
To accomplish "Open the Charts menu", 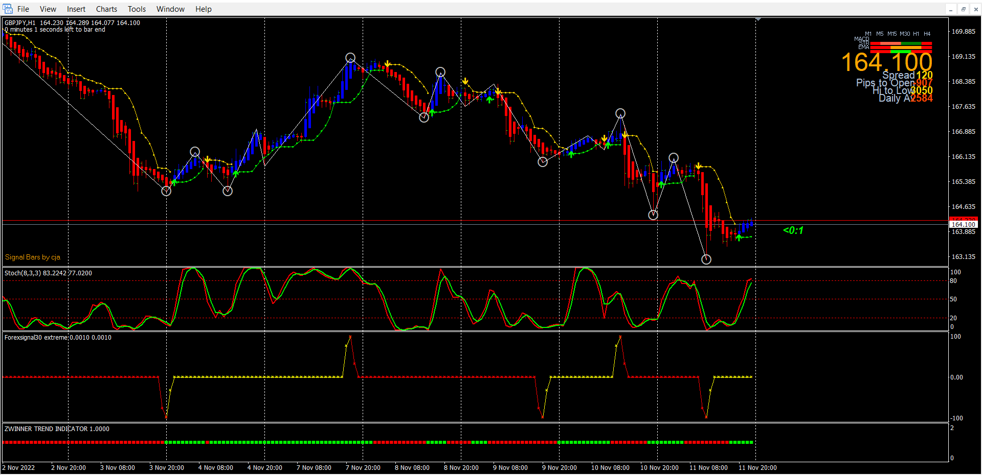I will (x=106, y=9).
